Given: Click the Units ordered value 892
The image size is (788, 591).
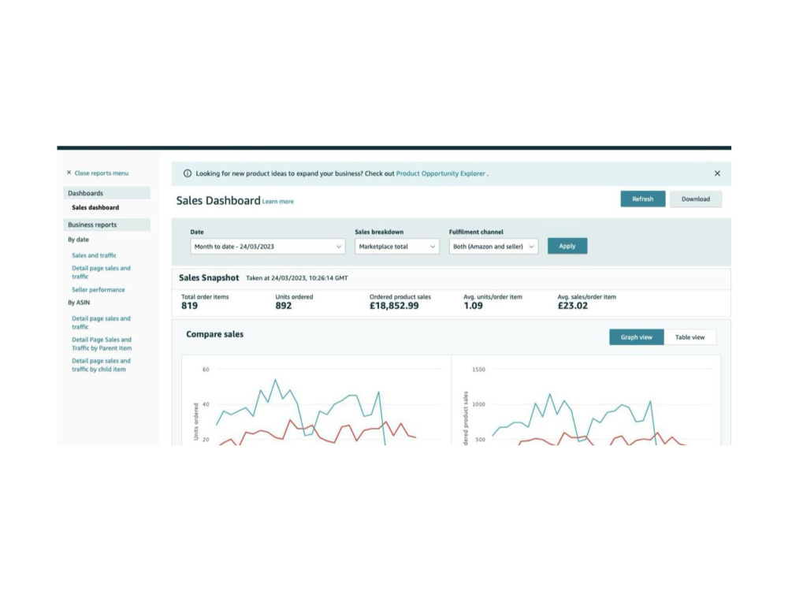Looking at the screenshot, I should (284, 306).
